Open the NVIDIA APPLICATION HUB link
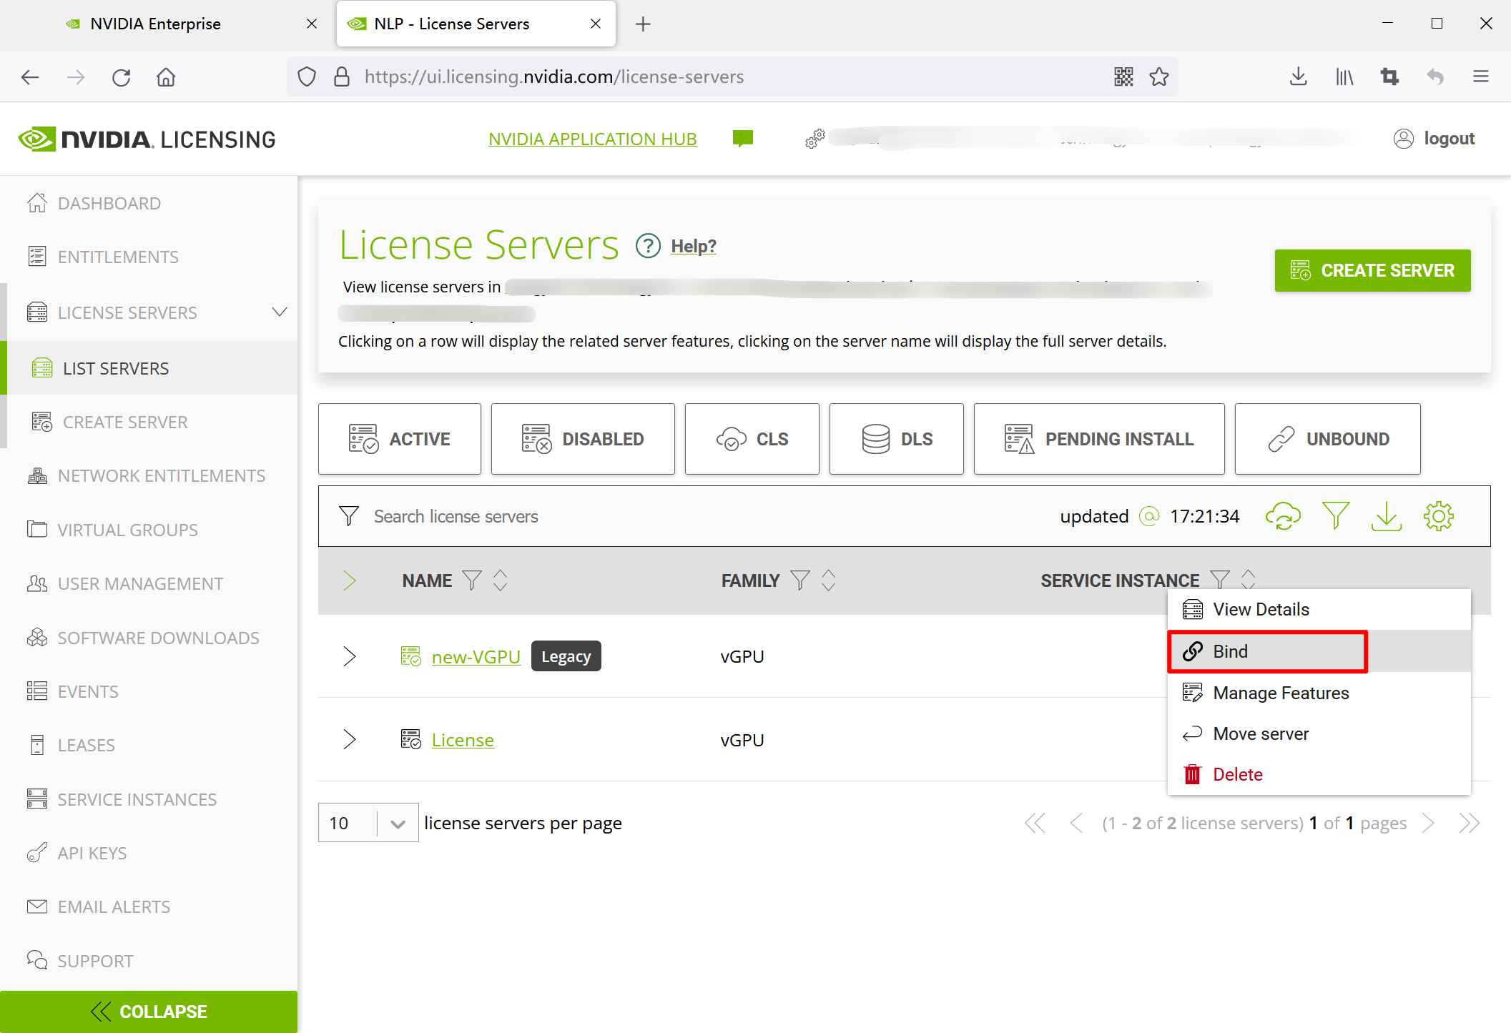Viewport: 1511px width, 1033px height. click(x=592, y=139)
